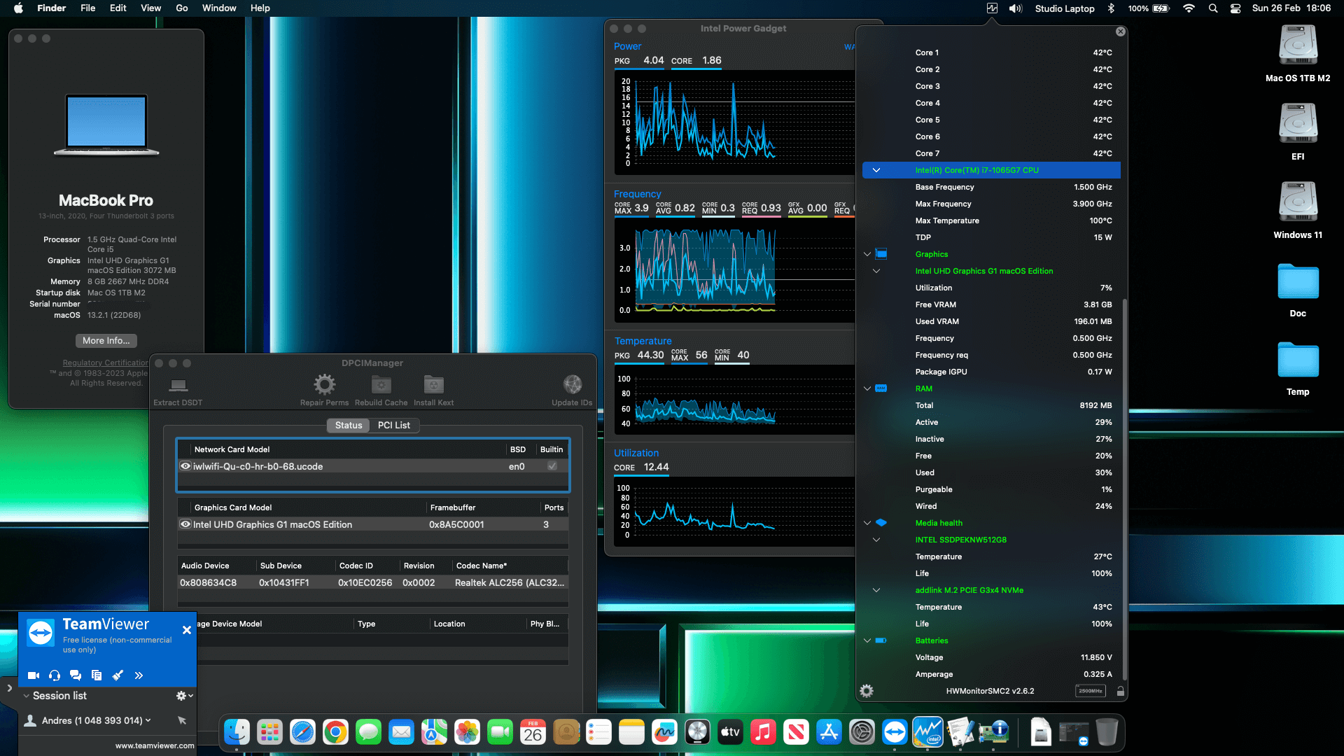This screenshot has width=1344, height=756.
Task: Open the Finder menu
Action: coord(51,8)
